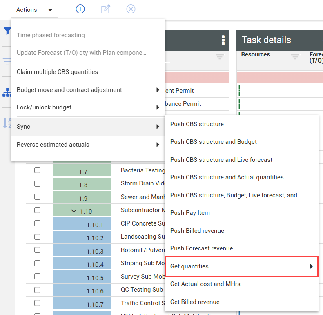This screenshot has width=323, height=315.
Task: Click the delete (X circle) toolbar icon
Action: coord(131,9)
